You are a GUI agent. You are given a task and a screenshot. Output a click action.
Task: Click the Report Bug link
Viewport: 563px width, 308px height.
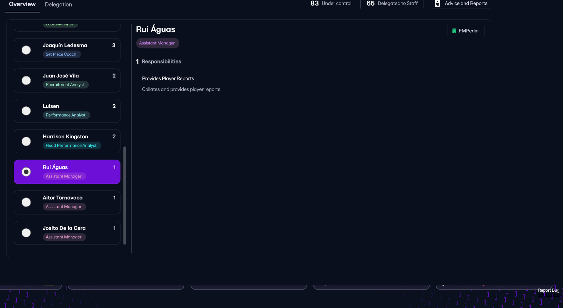549,290
